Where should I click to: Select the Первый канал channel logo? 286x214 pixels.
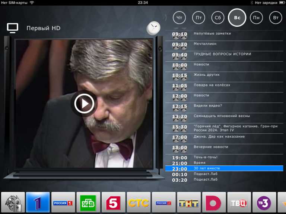38,202
